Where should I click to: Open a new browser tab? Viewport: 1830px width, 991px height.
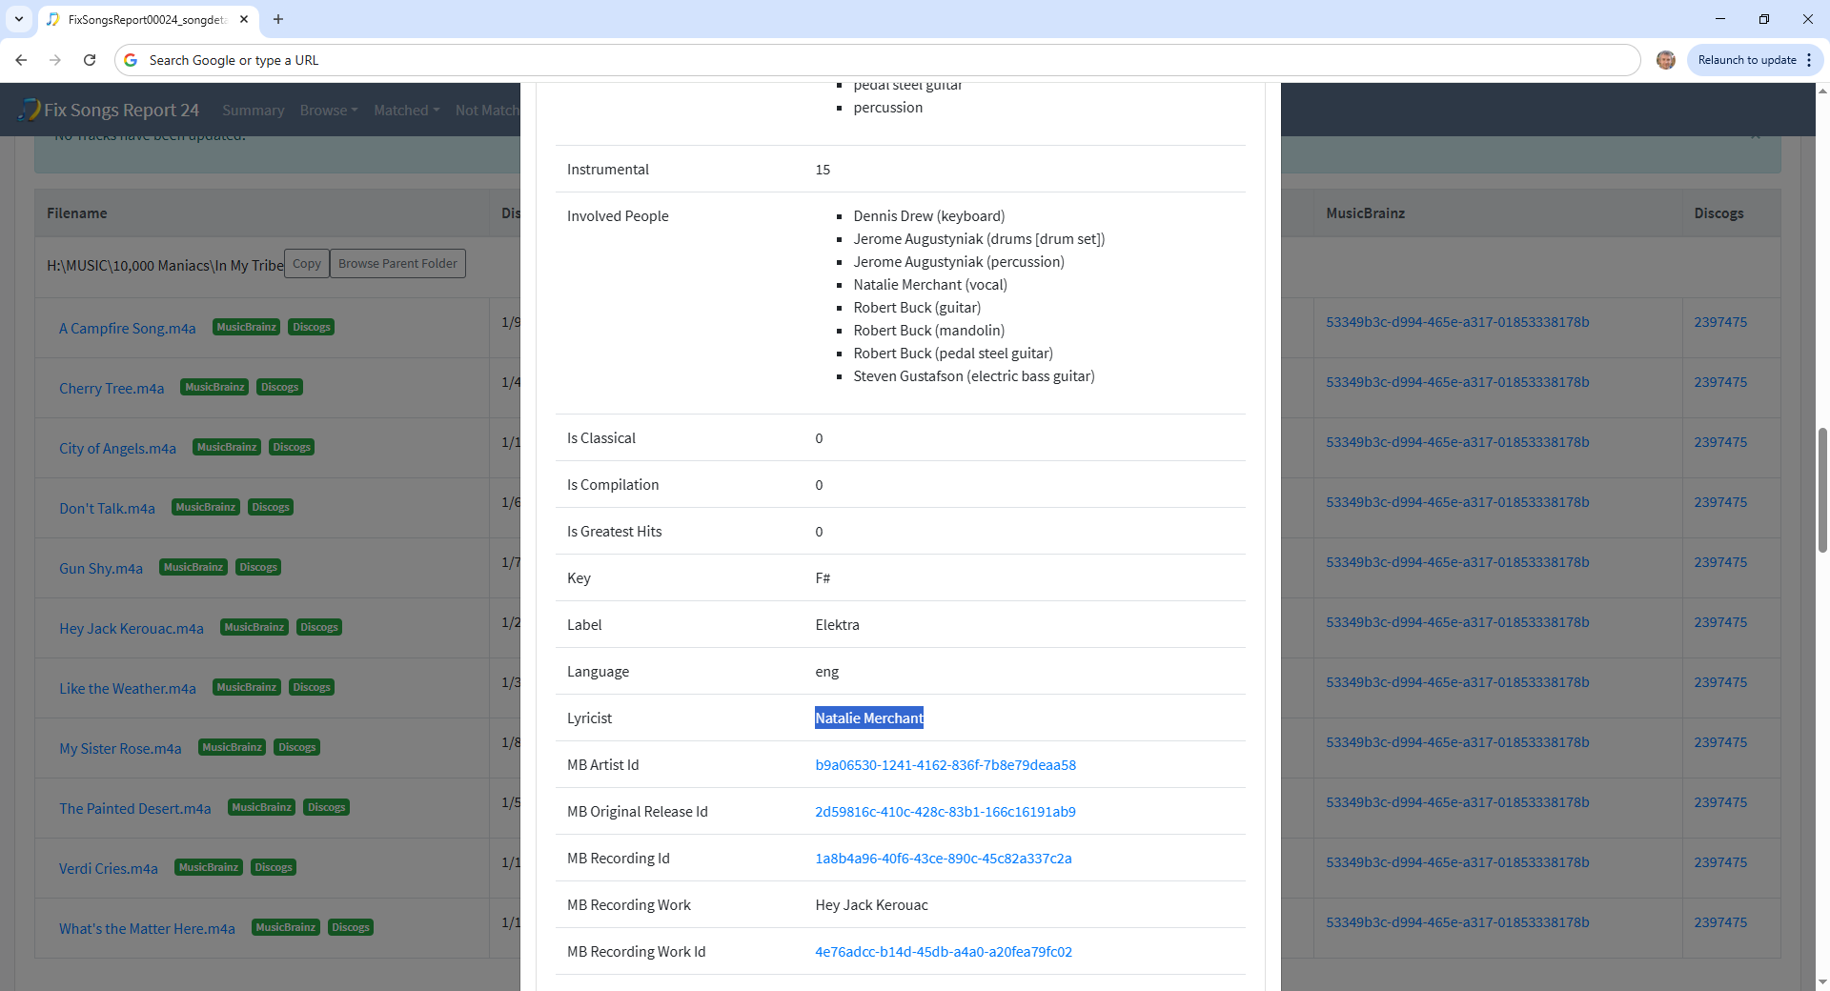278,19
